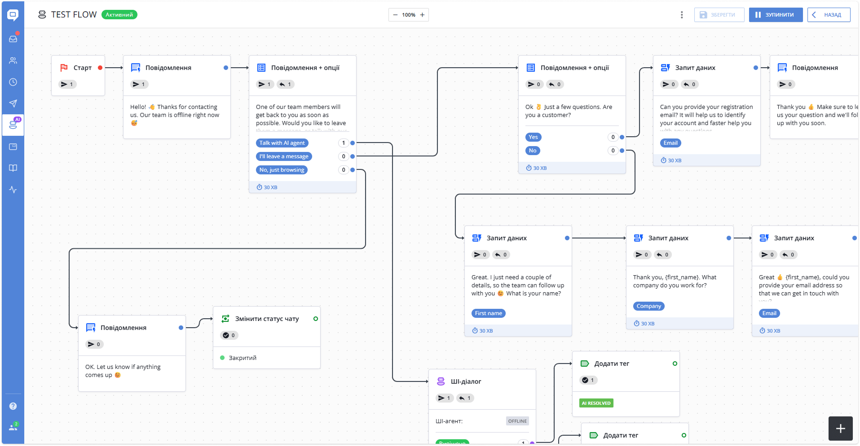Open the three-dot options menu near Зберегти

click(682, 14)
